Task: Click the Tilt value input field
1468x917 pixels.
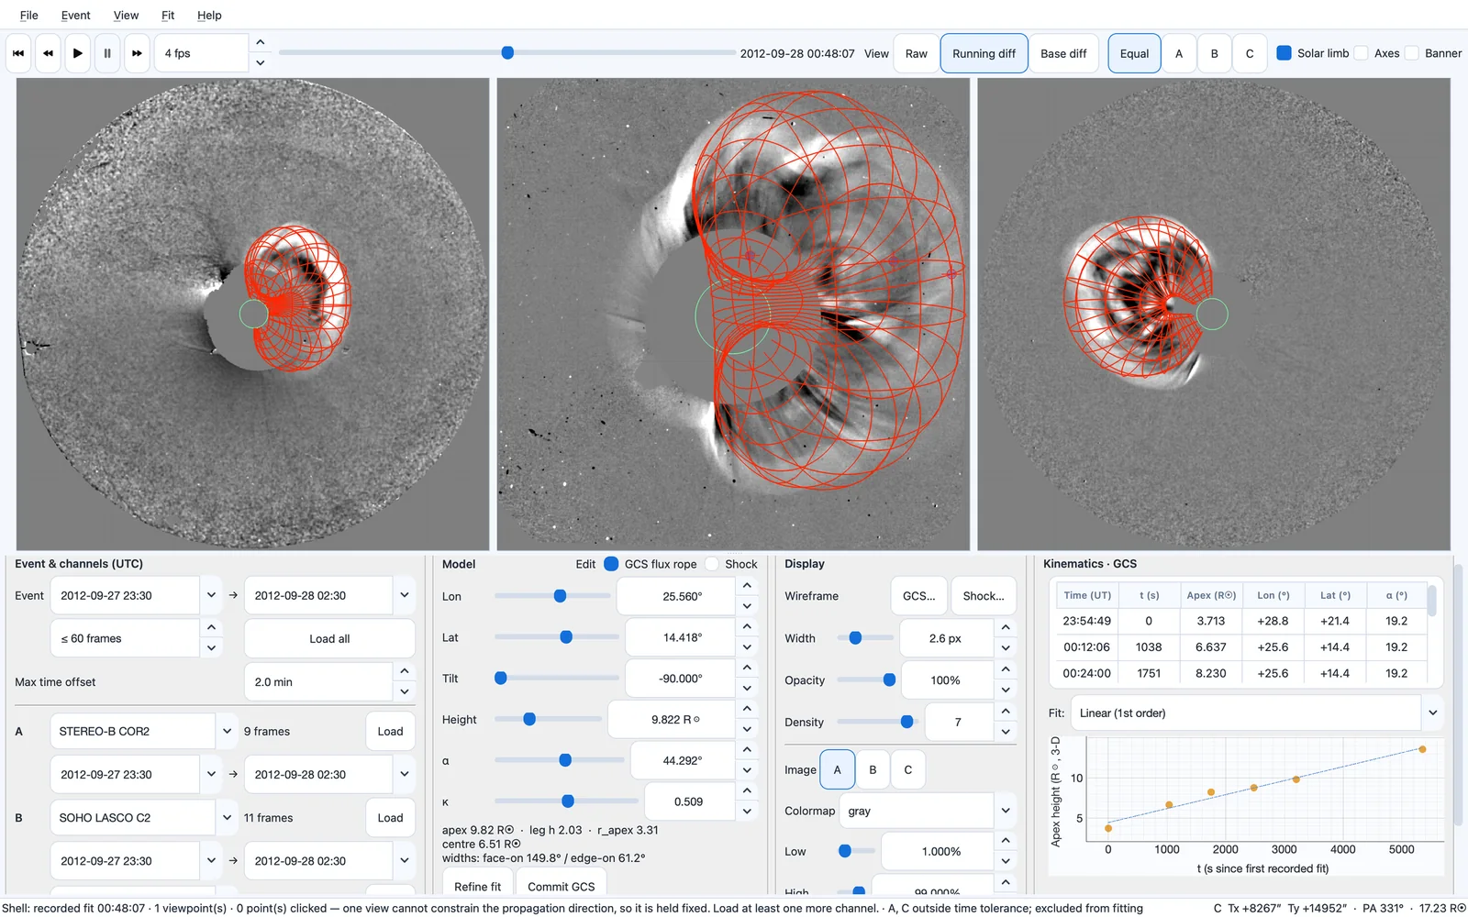Action: pyautogui.click(x=681, y=679)
